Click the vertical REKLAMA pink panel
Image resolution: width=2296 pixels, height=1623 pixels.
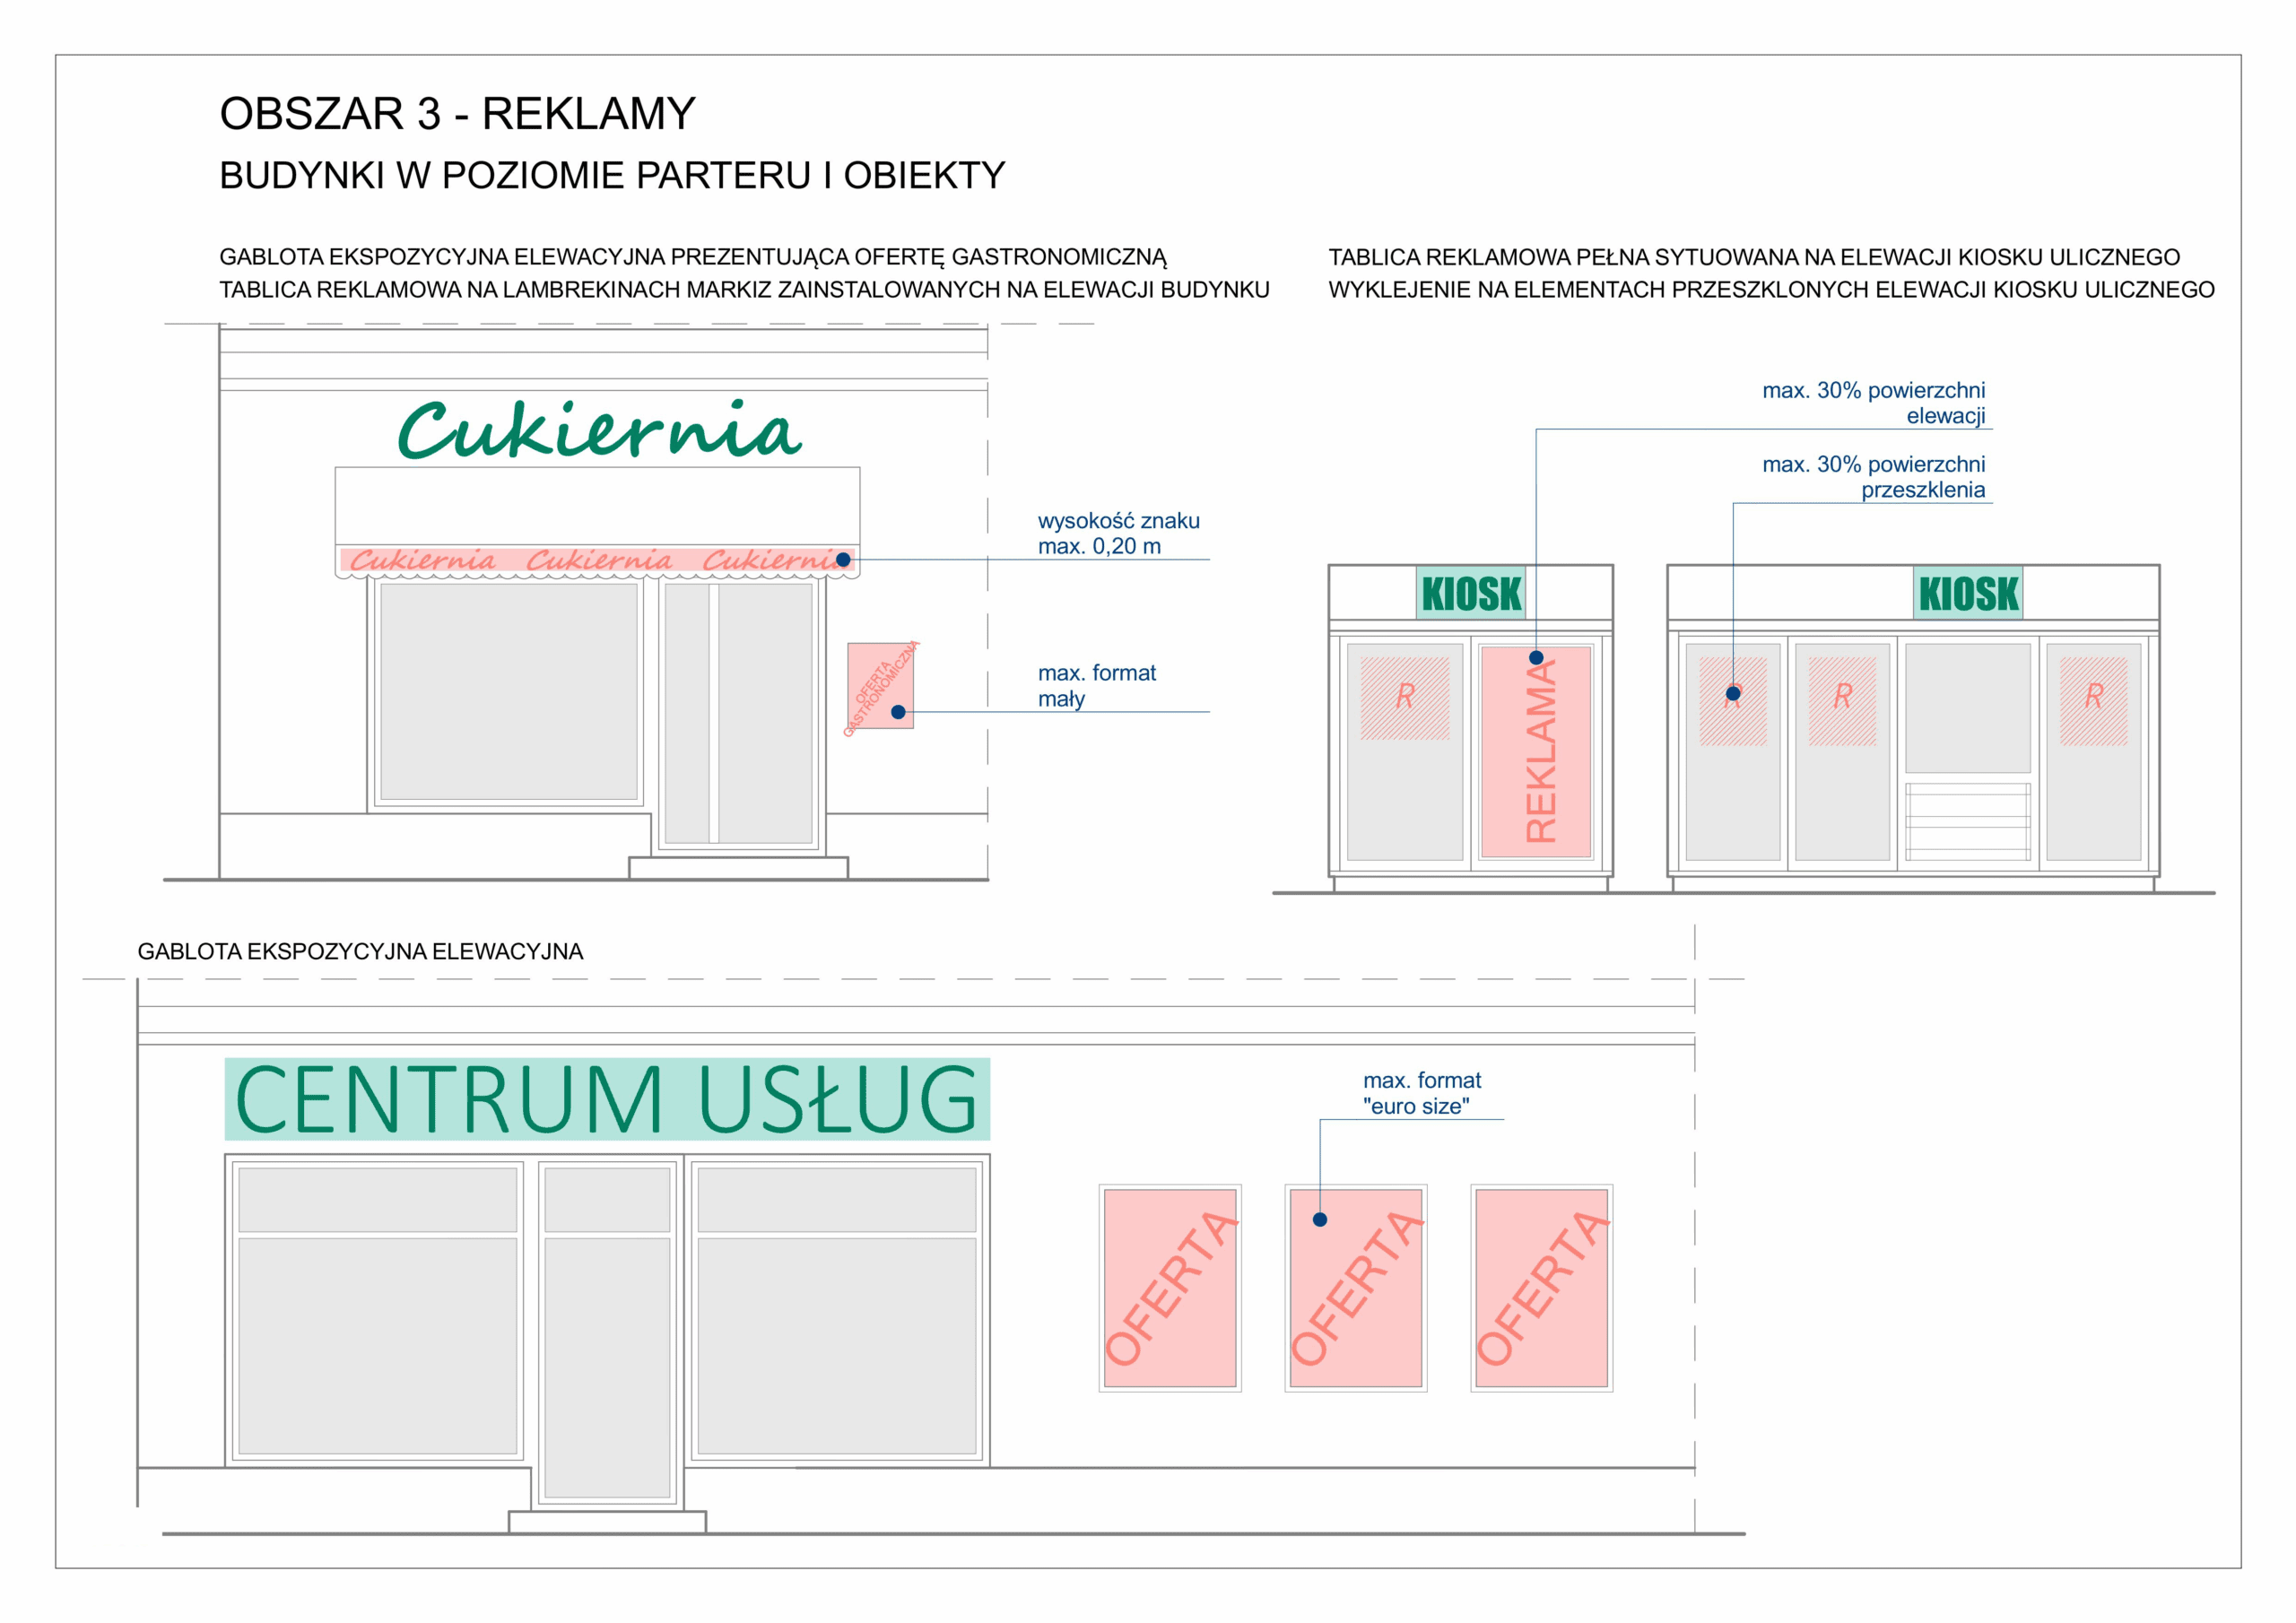pyautogui.click(x=1536, y=751)
